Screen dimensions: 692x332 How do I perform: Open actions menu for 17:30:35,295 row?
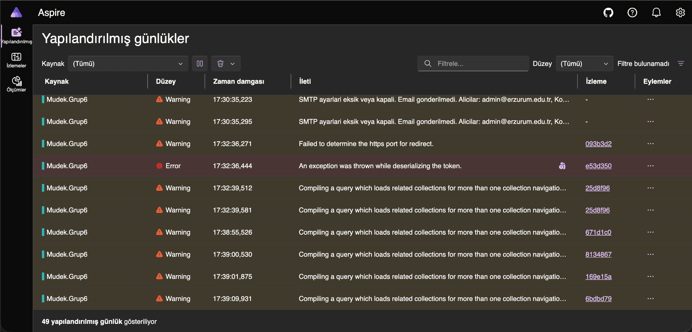(x=650, y=121)
